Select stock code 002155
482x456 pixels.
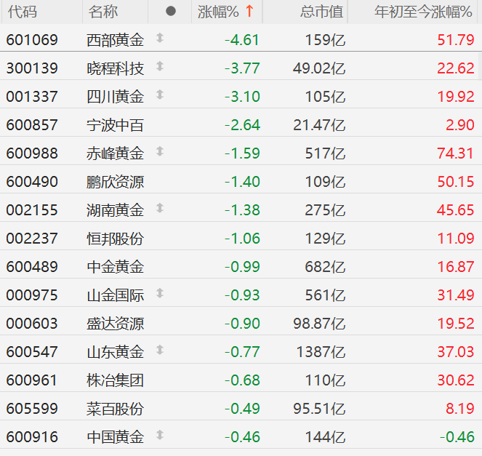click(x=32, y=210)
